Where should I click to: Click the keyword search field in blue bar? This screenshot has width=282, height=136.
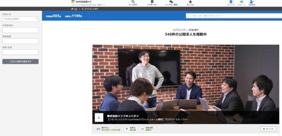pos(234,16)
